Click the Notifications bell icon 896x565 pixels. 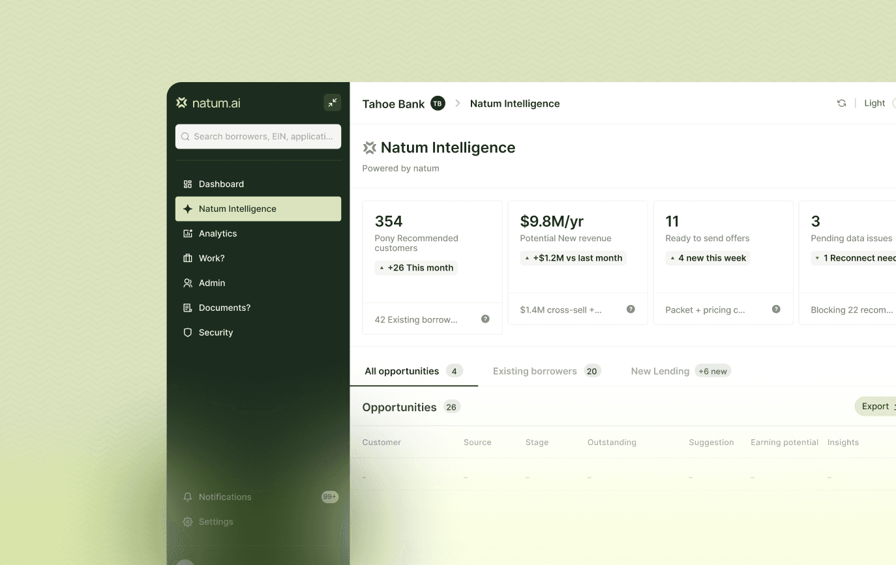(x=188, y=497)
